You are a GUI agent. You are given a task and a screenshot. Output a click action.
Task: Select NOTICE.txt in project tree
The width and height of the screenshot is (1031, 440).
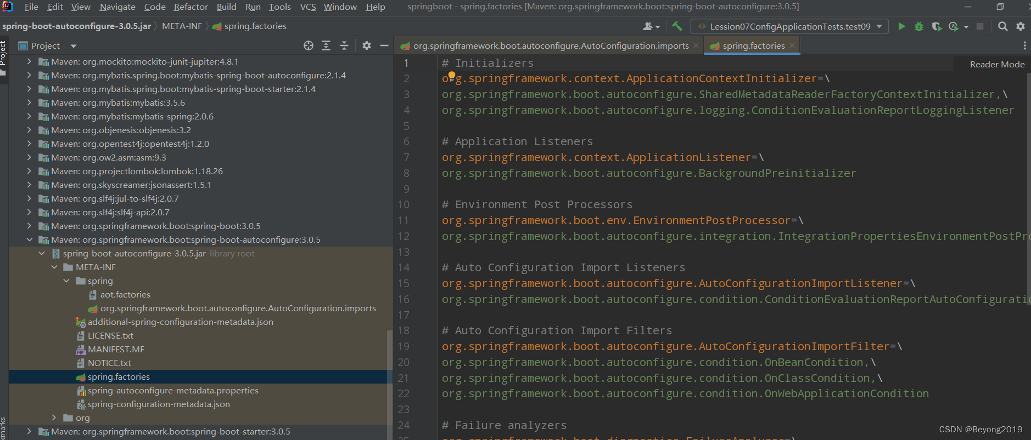[109, 363]
